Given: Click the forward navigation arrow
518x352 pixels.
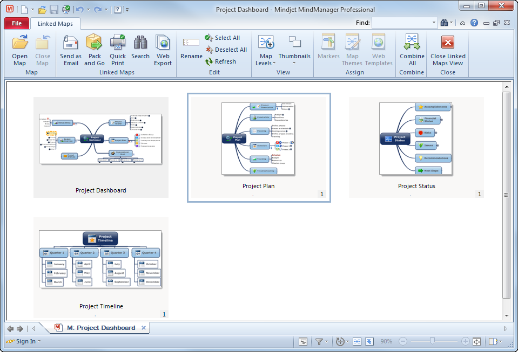Looking at the screenshot, I should tap(20, 329).
